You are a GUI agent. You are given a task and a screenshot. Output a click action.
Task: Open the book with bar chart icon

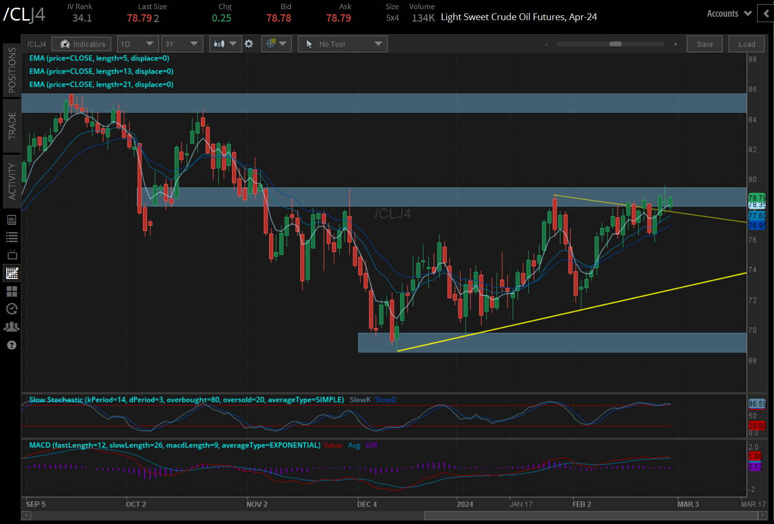(x=12, y=220)
